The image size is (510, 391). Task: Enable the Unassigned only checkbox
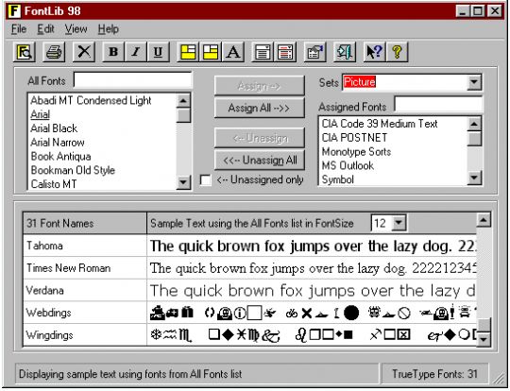tap(205, 179)
